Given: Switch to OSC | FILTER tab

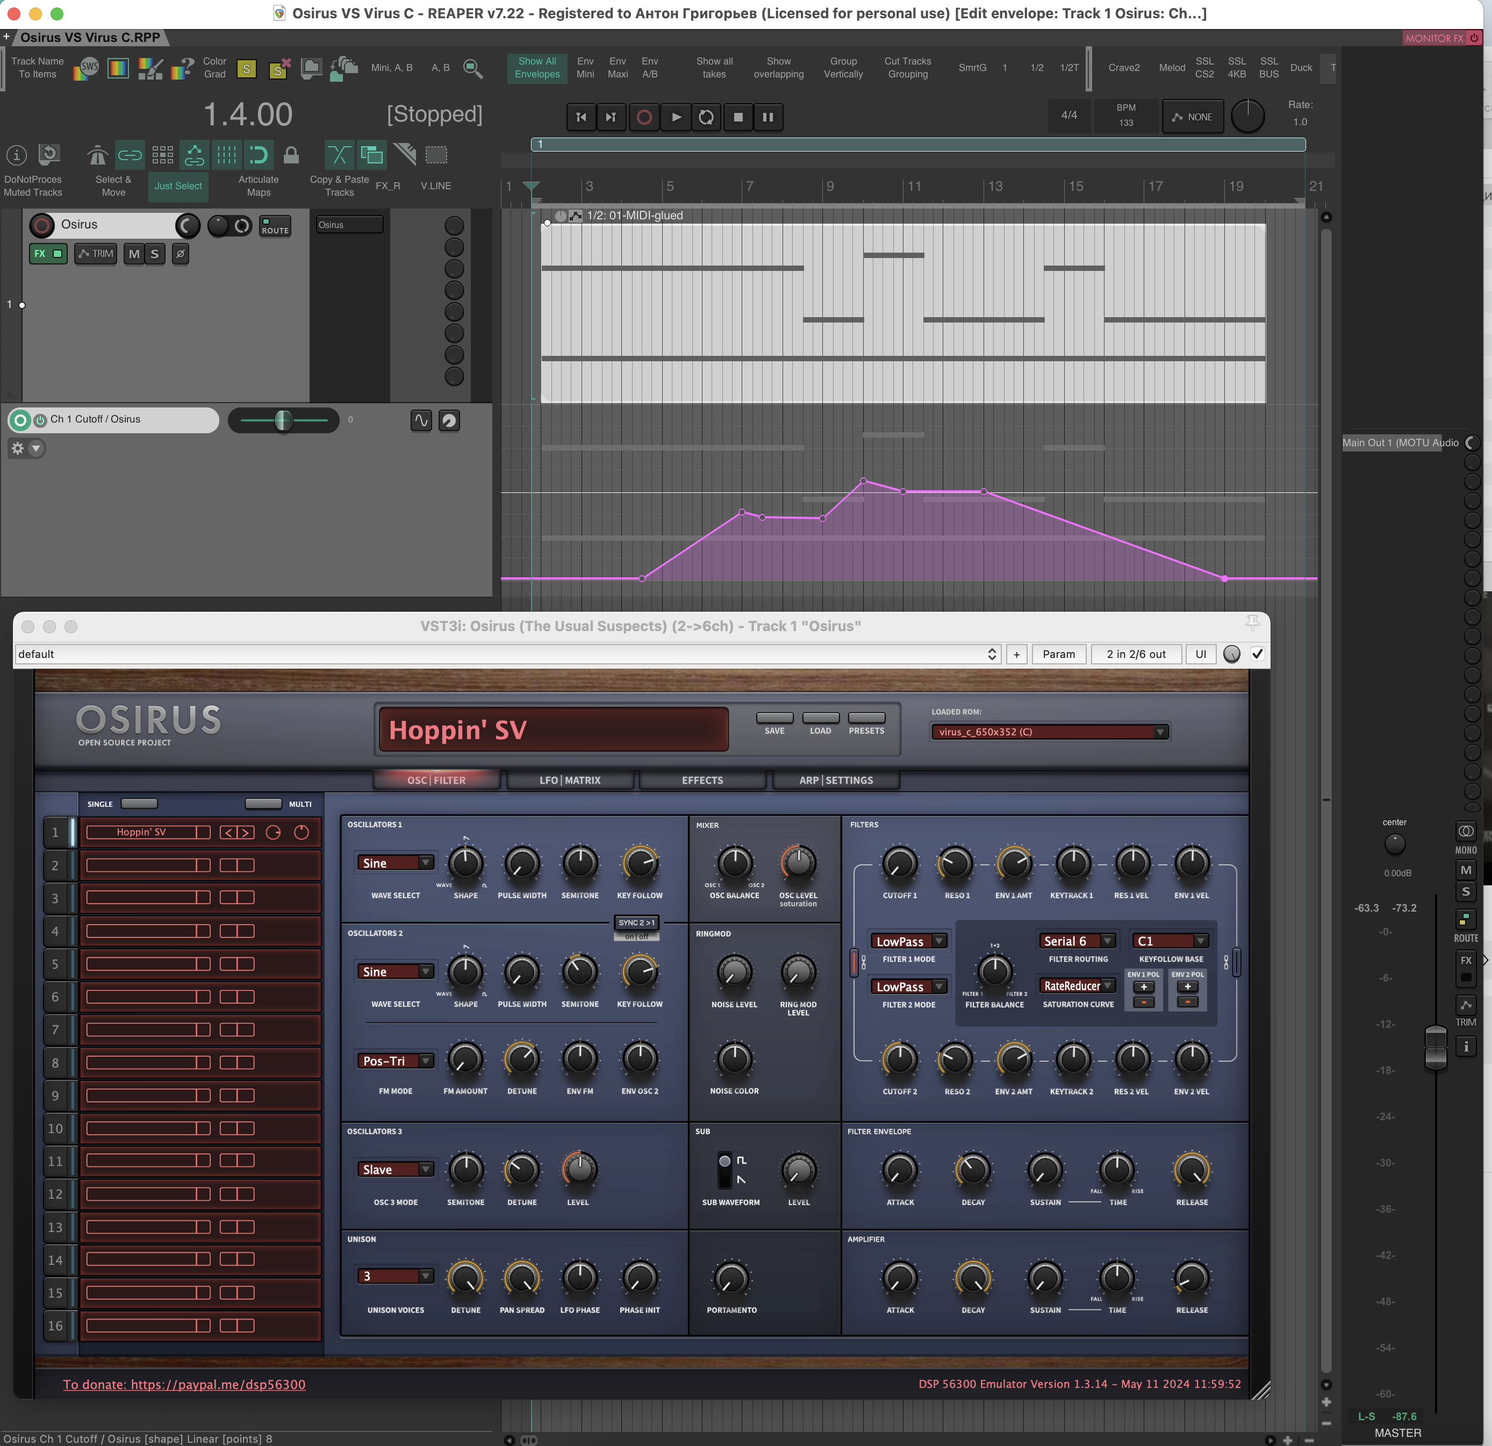Looking at the screenshot, I should [x=436, y=780].
